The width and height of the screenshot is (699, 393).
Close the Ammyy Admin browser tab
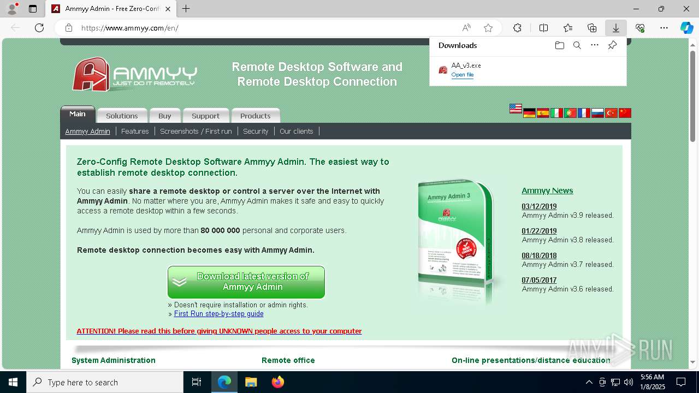(x=168, y=9)
